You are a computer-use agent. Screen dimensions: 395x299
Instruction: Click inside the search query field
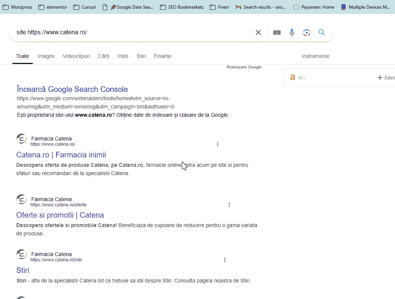click(x=132, y=32)
